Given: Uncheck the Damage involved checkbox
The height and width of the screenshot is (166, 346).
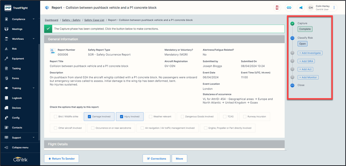Looking at the screenshot, I should click(89, 117).
